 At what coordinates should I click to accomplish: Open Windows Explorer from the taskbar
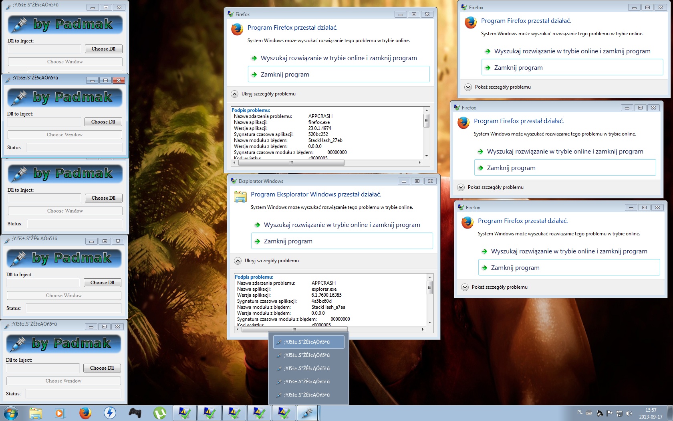(35, 413)
